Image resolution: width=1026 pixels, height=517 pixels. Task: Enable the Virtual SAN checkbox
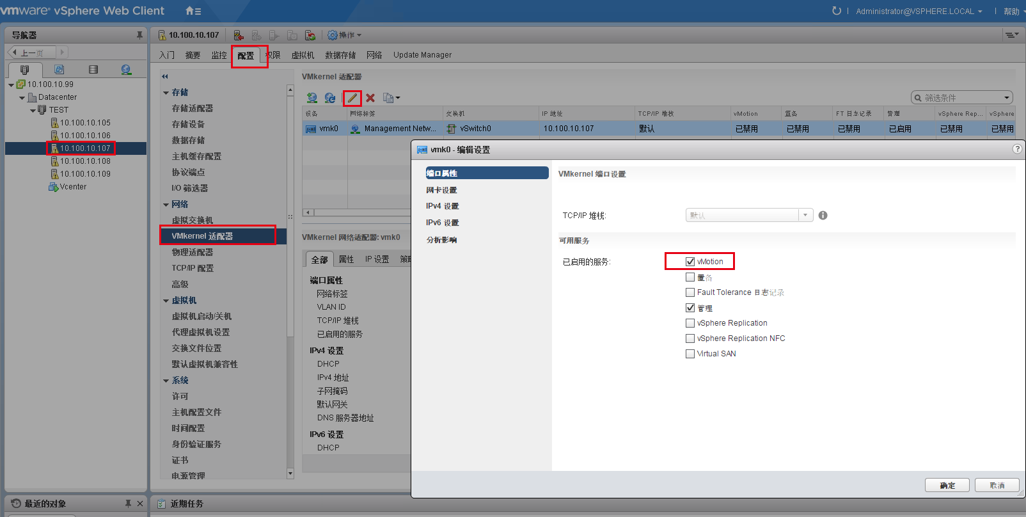click(690, 354)
